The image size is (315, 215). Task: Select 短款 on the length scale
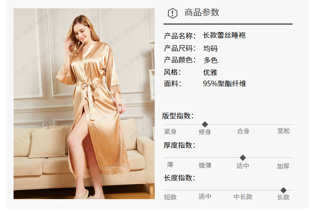[170, 197]
